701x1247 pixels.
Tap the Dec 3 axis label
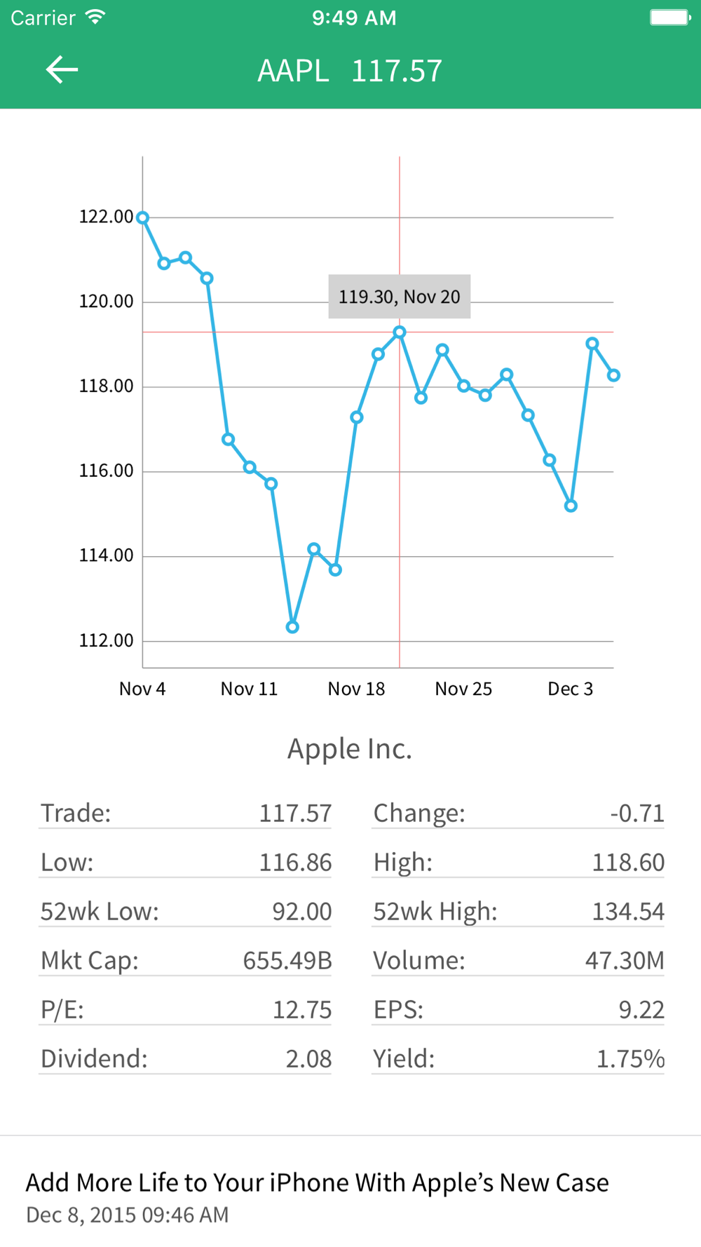pos(570,689)
